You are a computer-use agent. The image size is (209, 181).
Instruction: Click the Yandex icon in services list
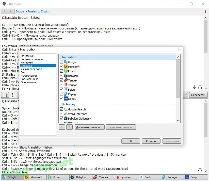point(66,80)
